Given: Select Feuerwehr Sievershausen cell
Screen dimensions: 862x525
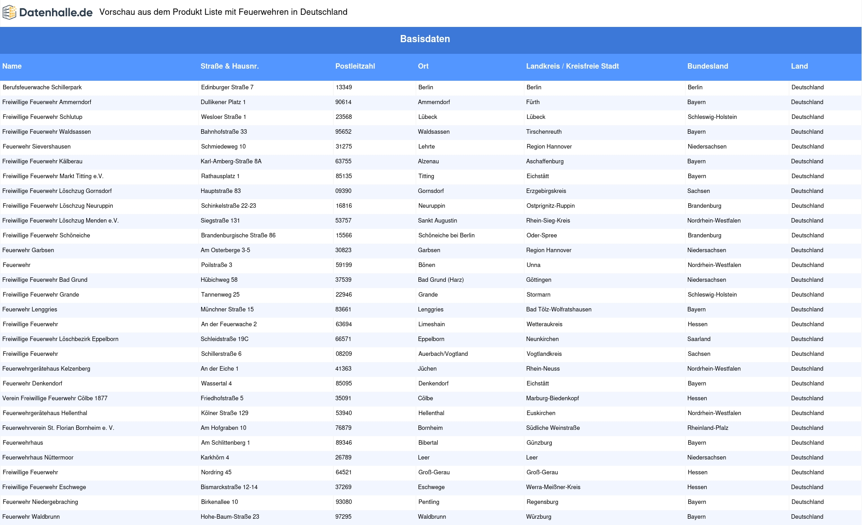Looking at the screenshot, I should pos(36,147).
